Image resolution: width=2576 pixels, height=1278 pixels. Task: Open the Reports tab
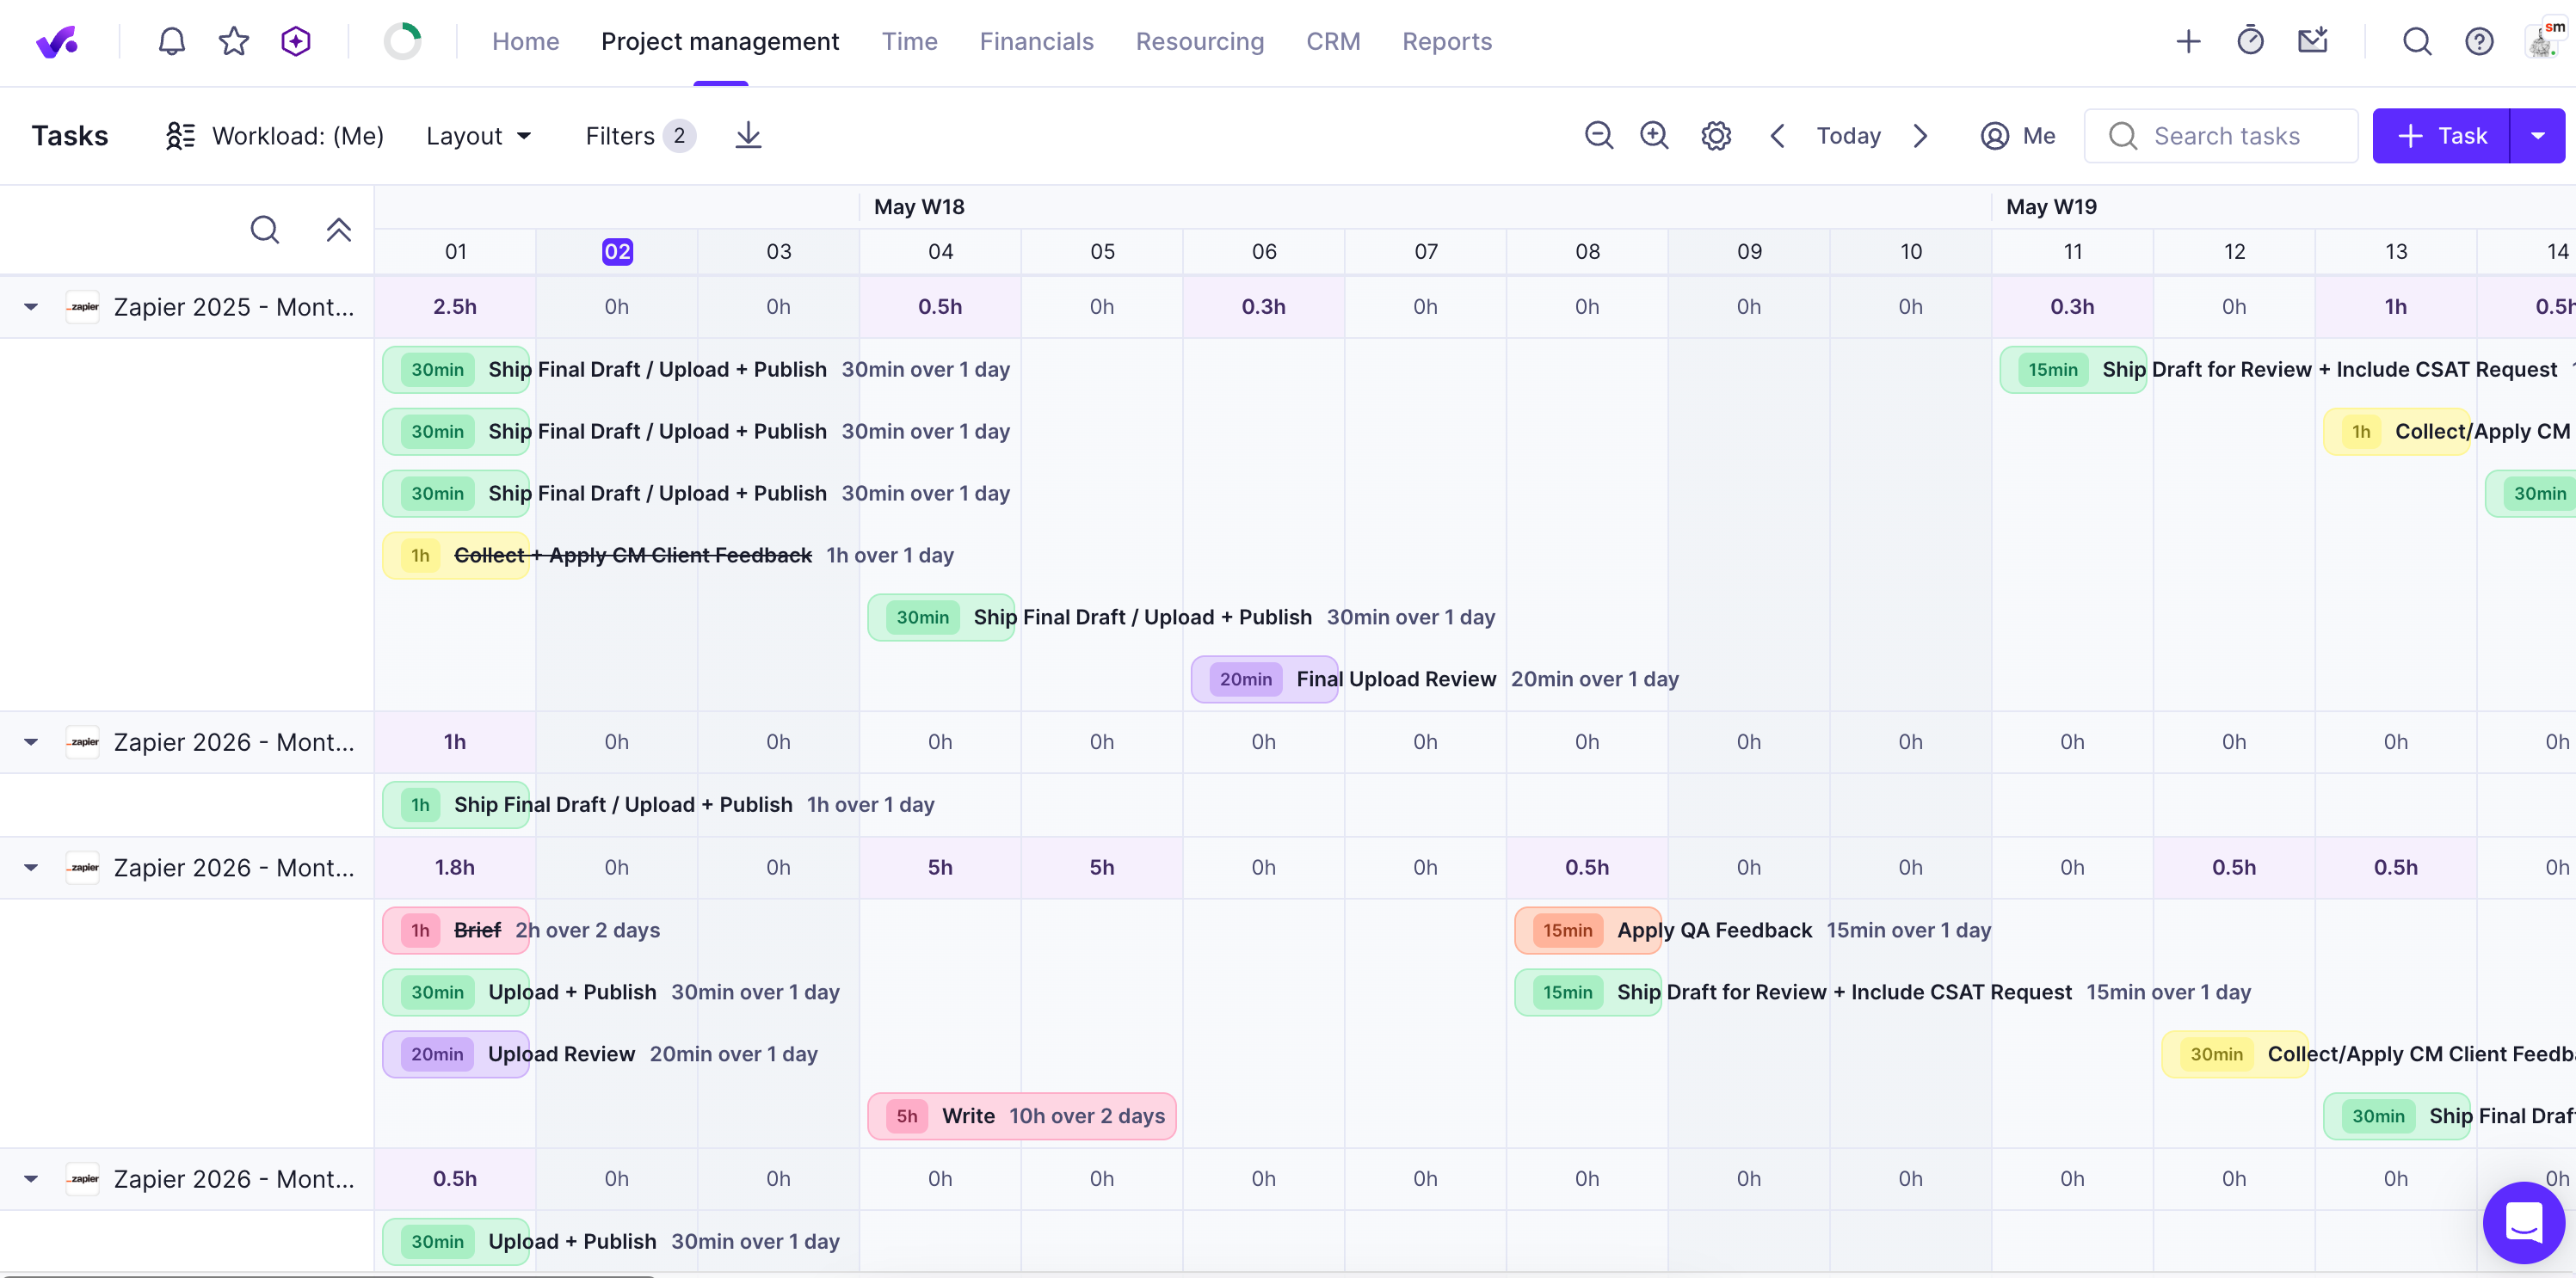click(1446, 41)
